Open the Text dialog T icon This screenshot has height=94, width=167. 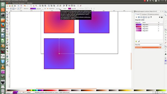point(66,6)
